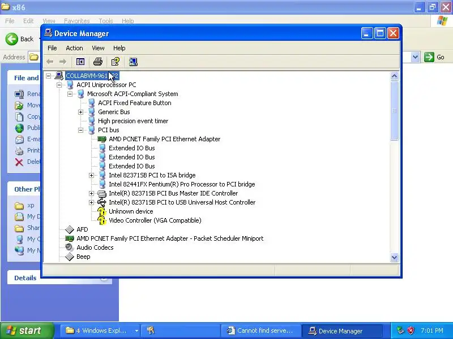Click the Device Manager tree scrollbar thumb
Viewport: 453px width, 339px height.
pos(394,111)
